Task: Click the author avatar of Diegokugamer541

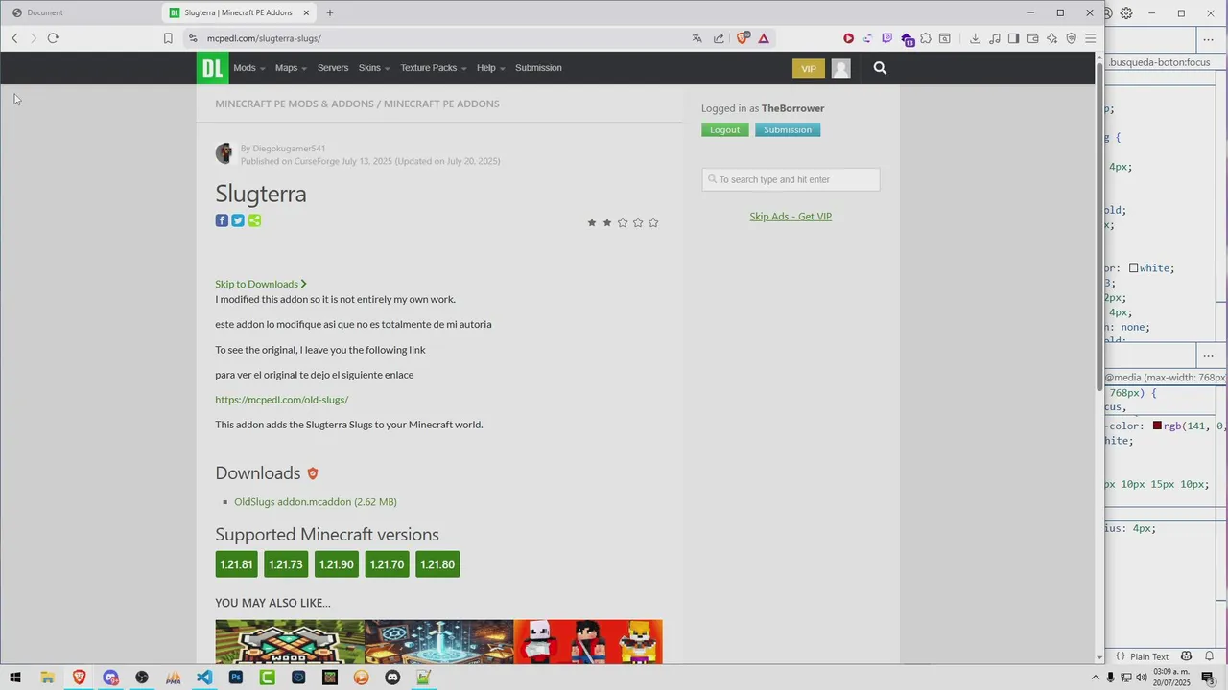Action: pyautogui.click(x=224, y=153)
